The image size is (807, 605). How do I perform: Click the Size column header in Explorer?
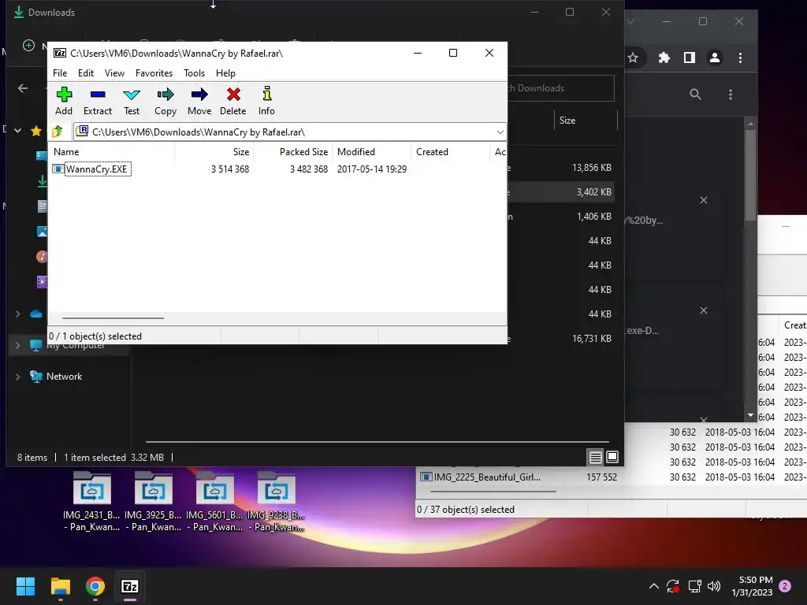click(x=567, y=121)
